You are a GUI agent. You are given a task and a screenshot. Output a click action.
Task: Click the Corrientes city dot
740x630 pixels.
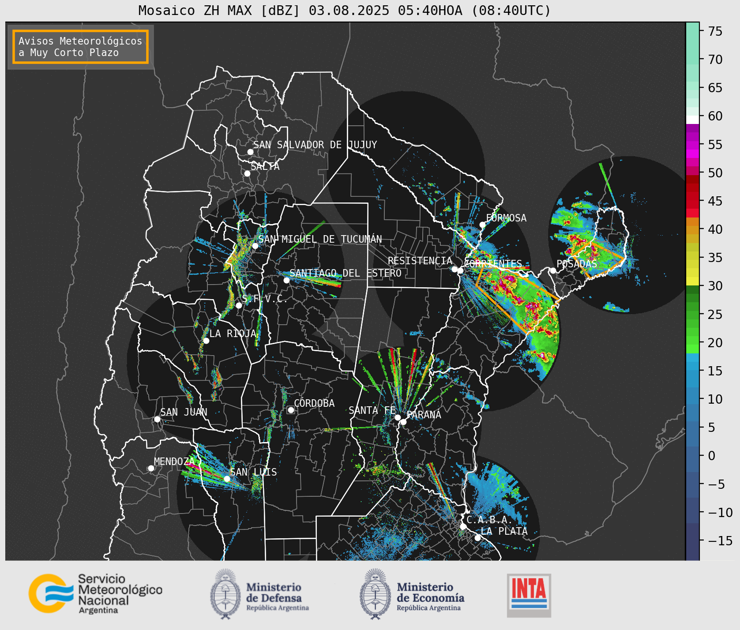point(460,270)
